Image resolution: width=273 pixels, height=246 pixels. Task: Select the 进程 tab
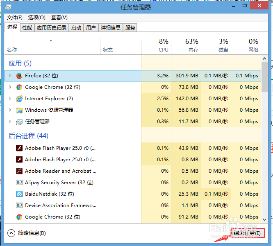12,27
